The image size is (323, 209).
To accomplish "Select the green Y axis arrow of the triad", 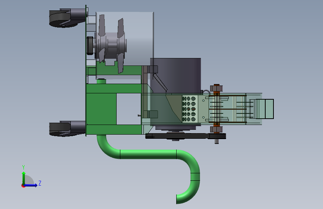I will coord(24,178).
